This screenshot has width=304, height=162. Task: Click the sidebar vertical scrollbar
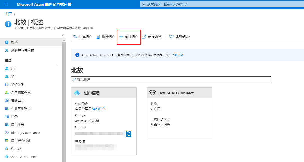(x=64, y=100)
